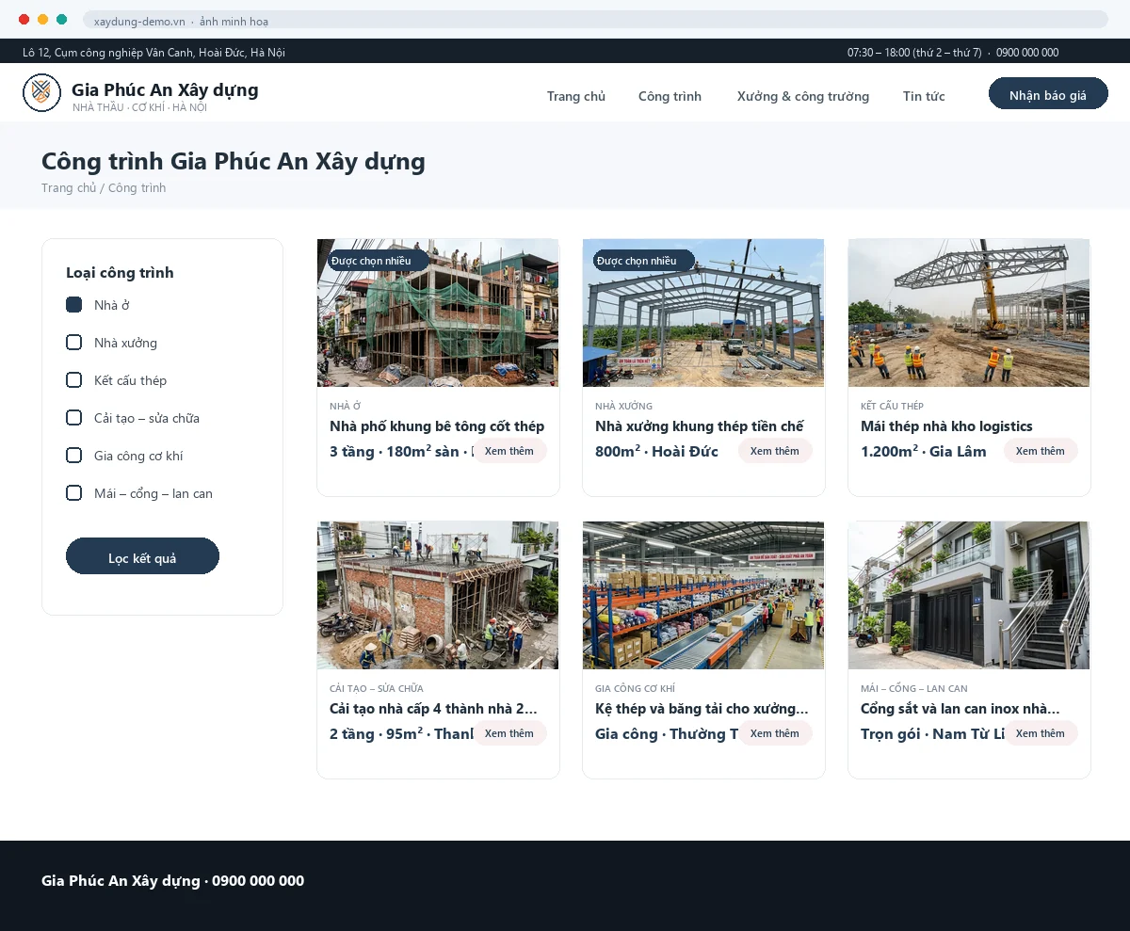This screenshot has width=1130, height=931.
Task: Click the title Mái thép nhà kho logistics
Action: (946, 426)
